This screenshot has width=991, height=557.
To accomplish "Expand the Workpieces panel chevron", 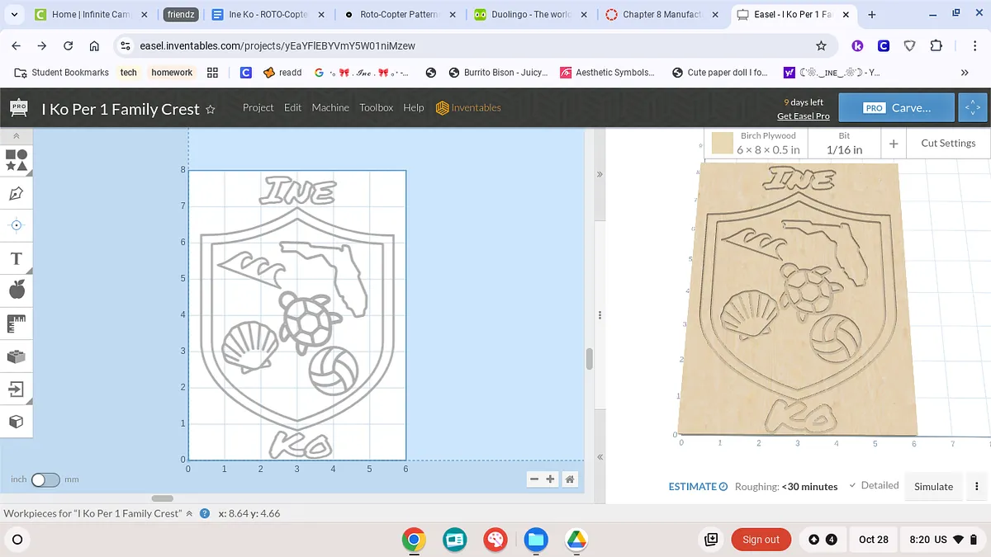I will (x=189, y=513).
